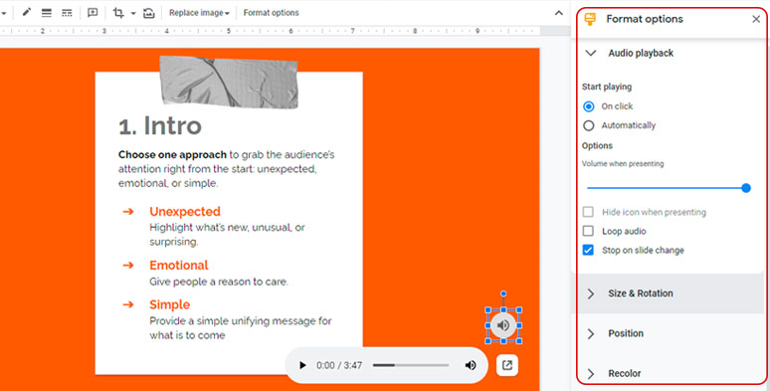The width and height of the screenshot is (770, 391).
Task: Click the 'Choose one approach' paragraph
Action: pyautogui.click(x=227, y=169)
